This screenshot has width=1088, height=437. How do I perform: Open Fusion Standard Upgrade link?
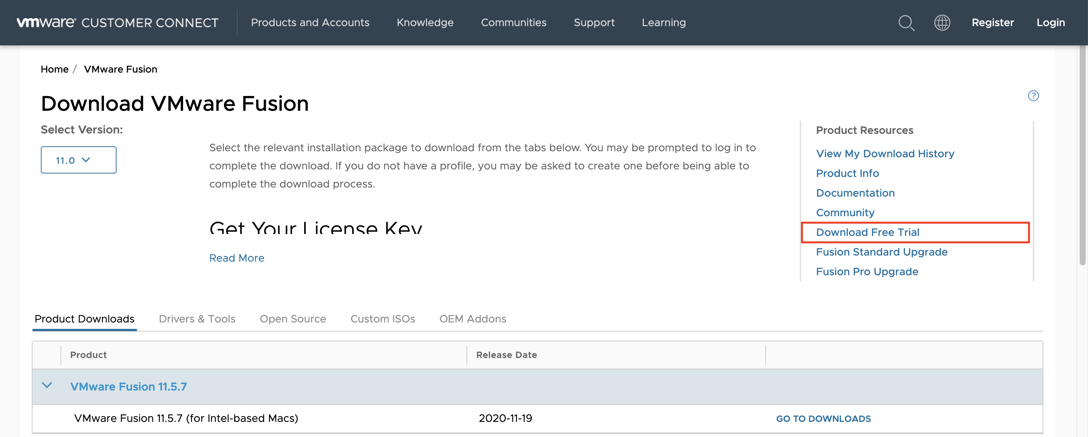coord(881,252)
